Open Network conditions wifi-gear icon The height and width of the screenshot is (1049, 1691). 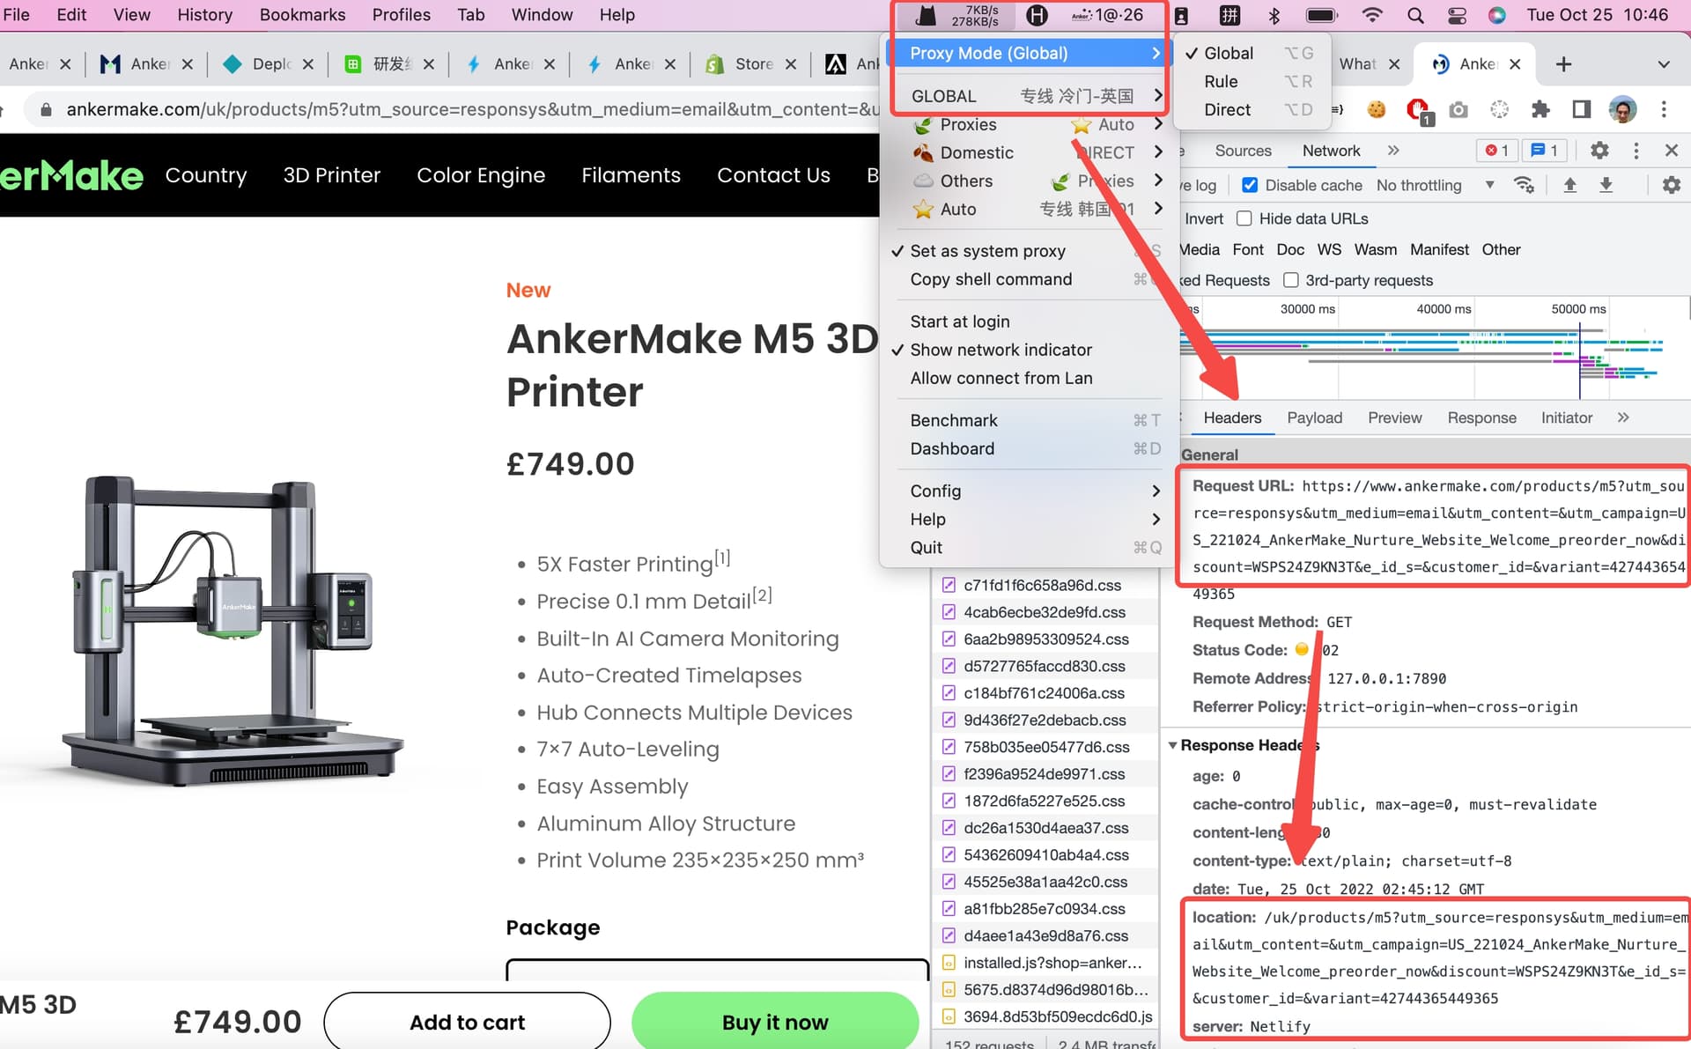1524,185
